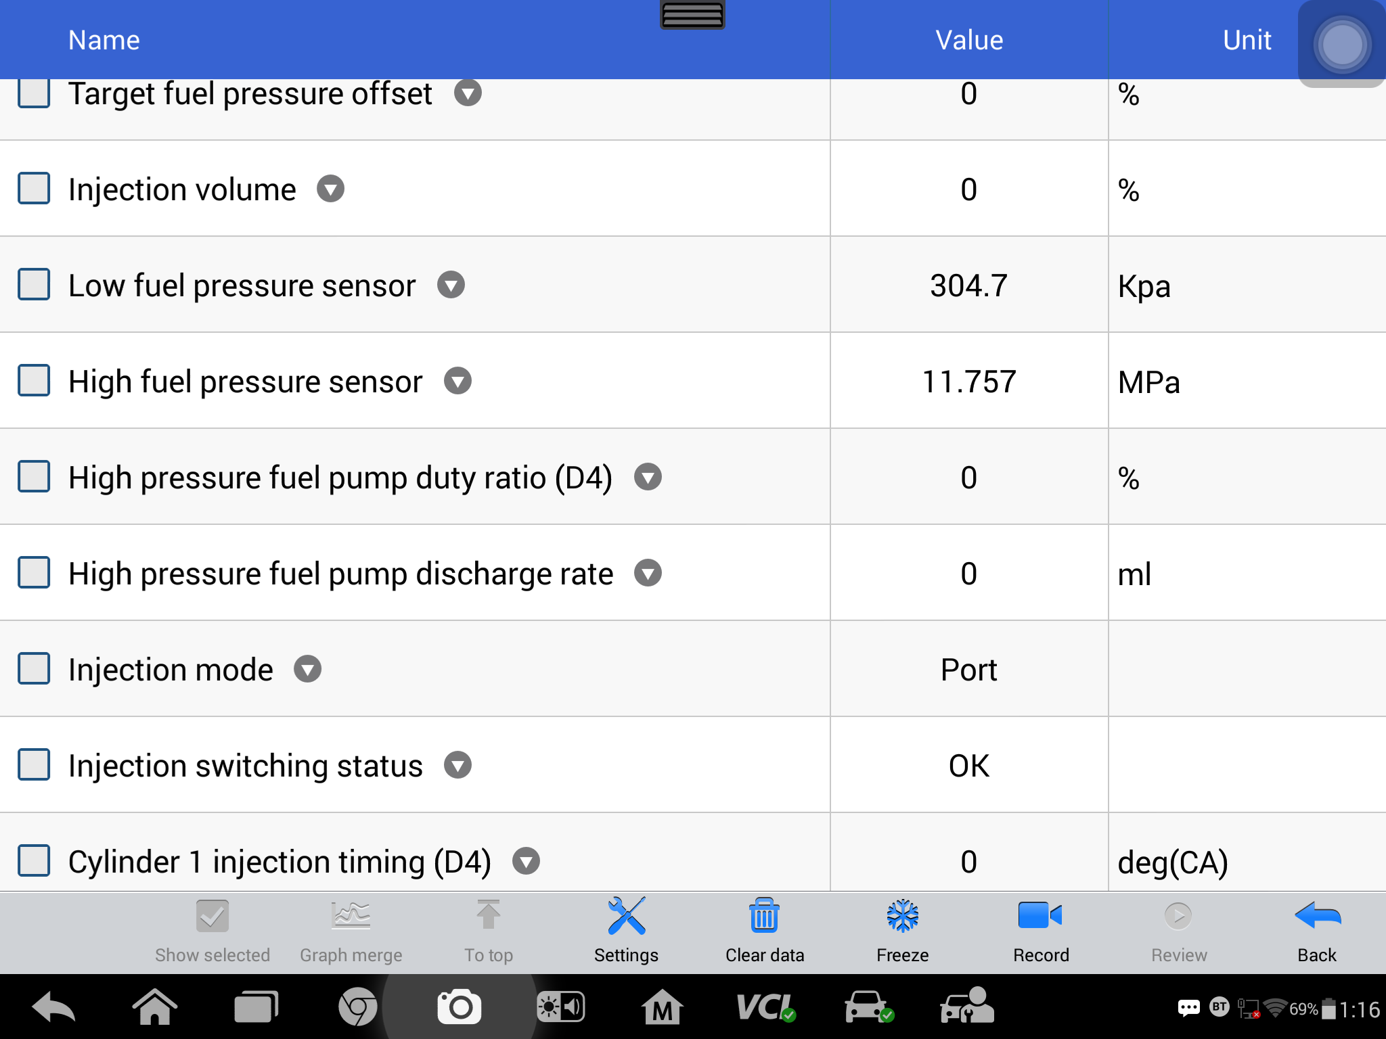Open the Review playback icon
The image size is (1386, 1039).
pos(1179,931)
